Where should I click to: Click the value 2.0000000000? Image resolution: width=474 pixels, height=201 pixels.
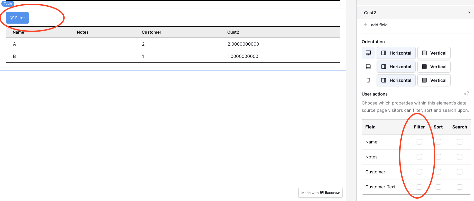point(243,44)
